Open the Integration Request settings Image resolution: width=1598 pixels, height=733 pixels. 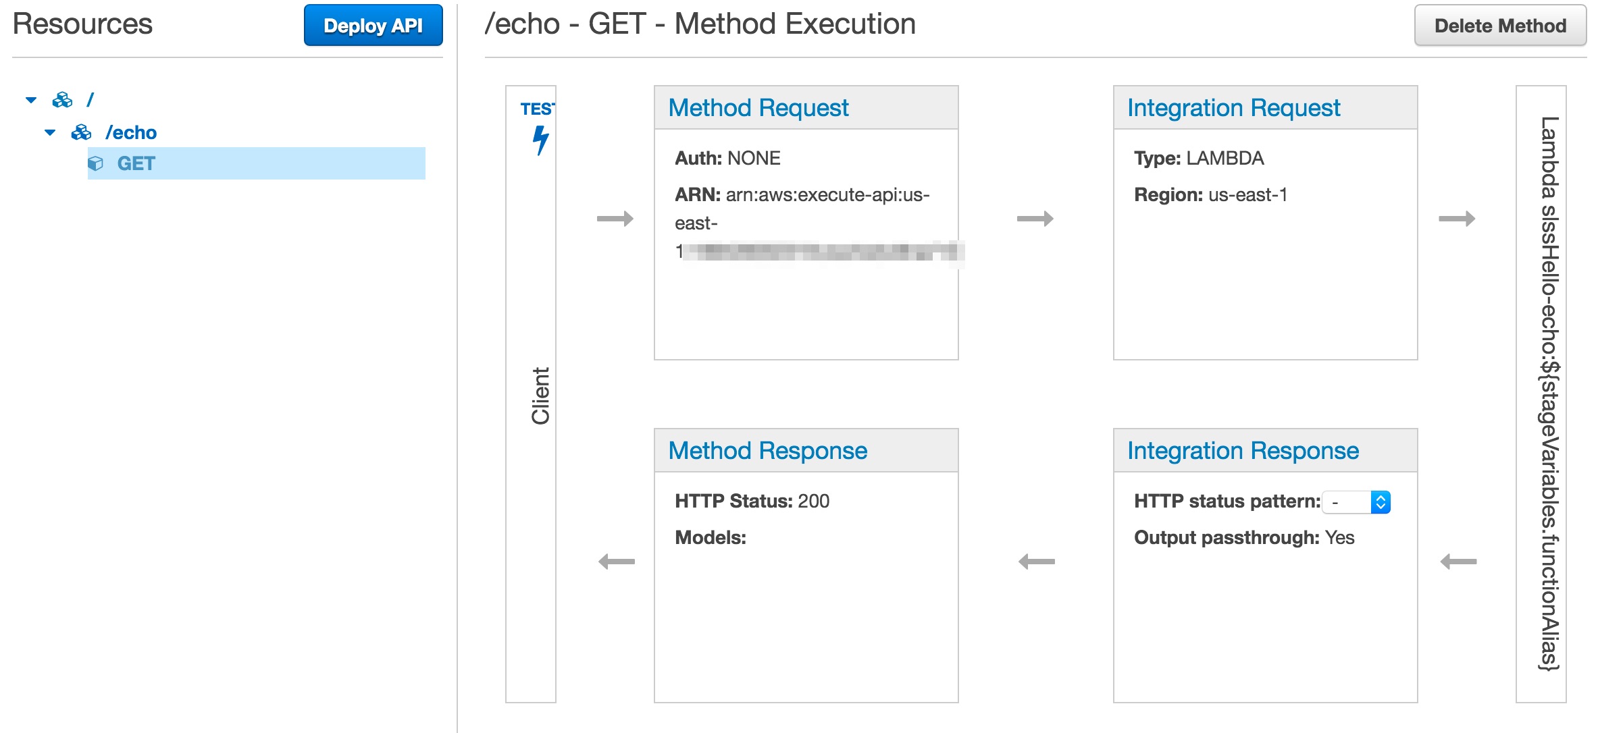click(x=1234, y=108)
